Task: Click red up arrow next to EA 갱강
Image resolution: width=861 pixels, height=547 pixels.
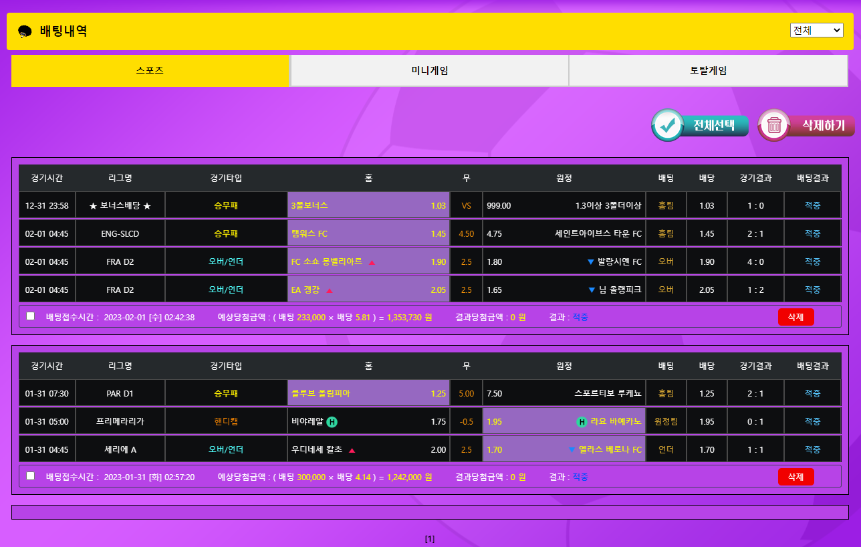Action: 329,290
